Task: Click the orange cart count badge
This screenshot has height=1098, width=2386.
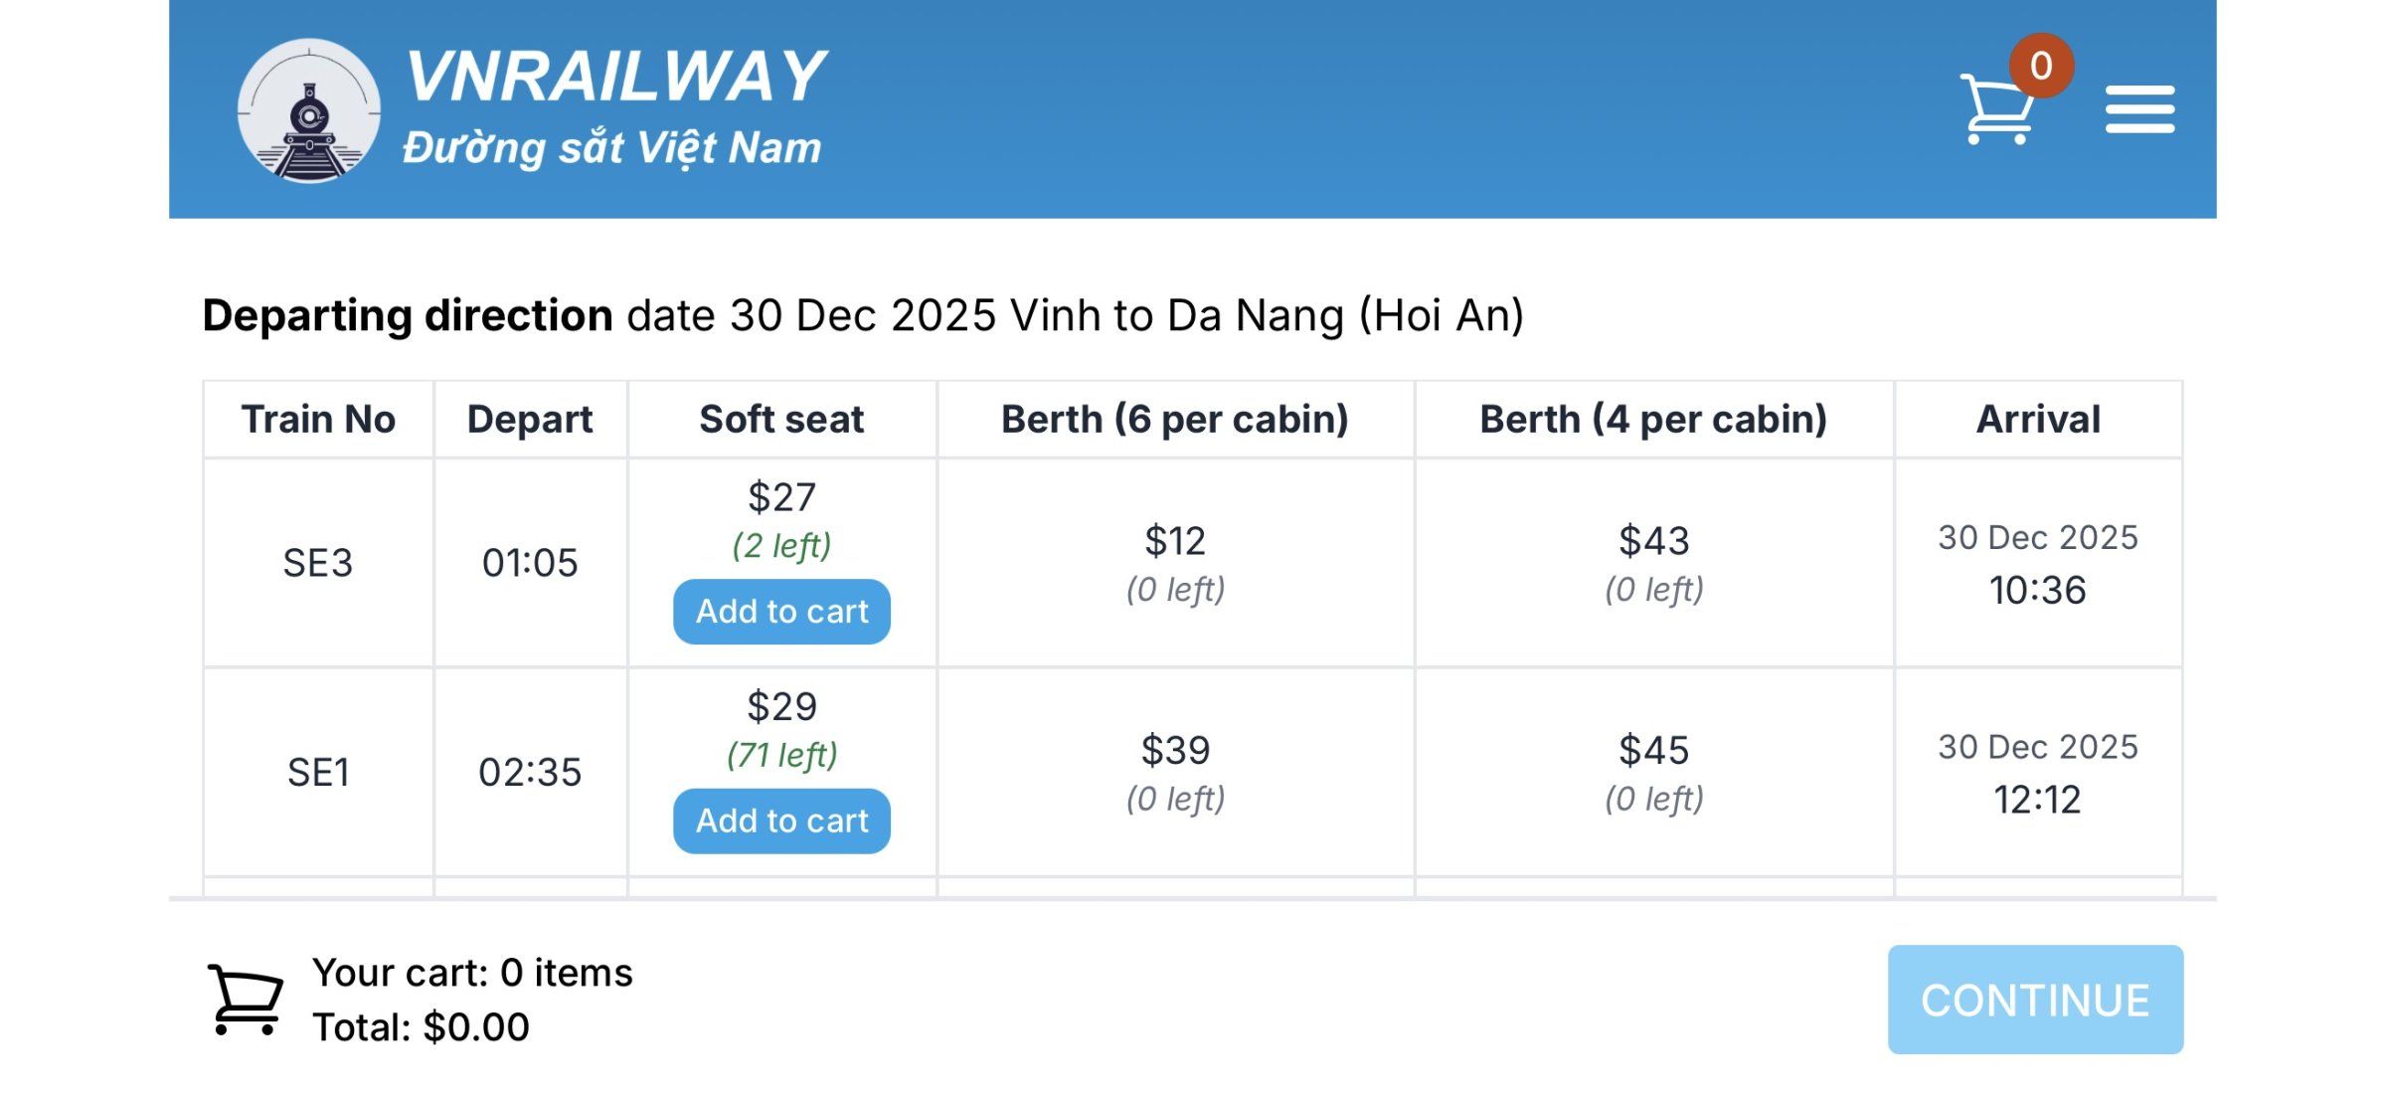Action: point(2040,66)
